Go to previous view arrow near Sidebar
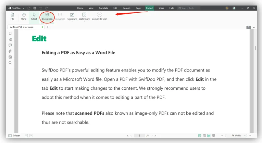This screenshot has width=262, height=143. click(26, 136)
